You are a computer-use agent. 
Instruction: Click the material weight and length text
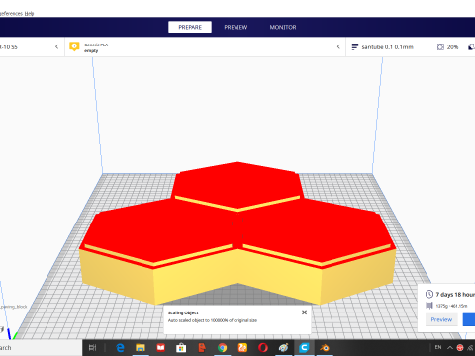451,306
